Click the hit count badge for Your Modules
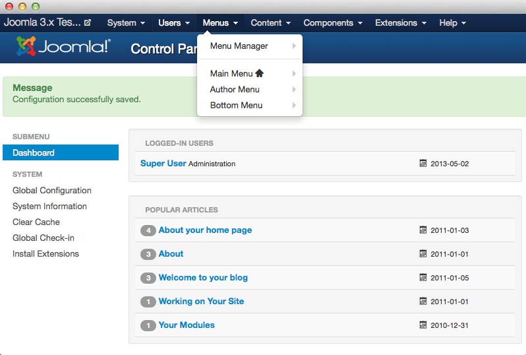The image size is (526, 355). 148,325
